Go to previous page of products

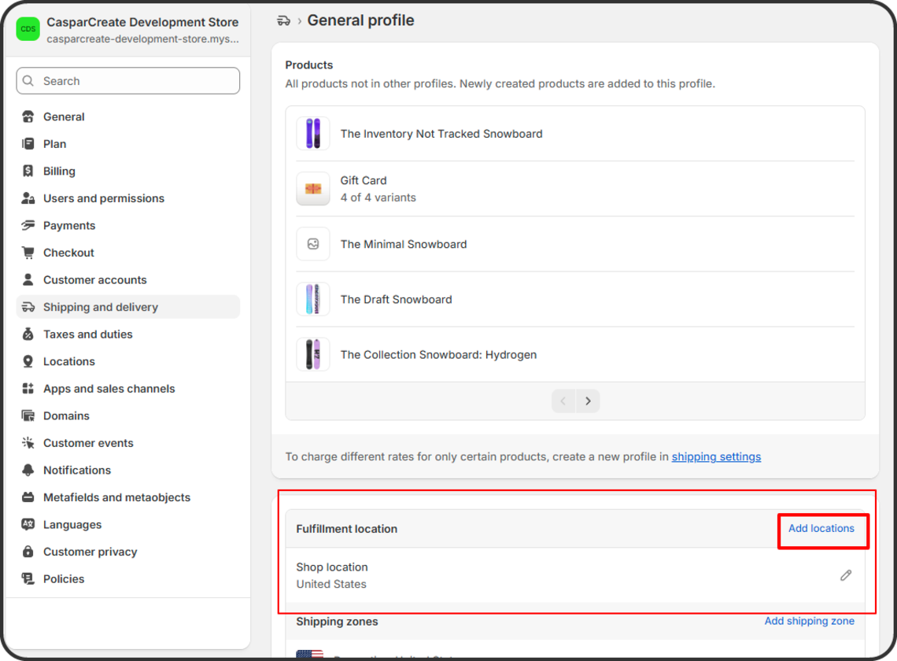pos(563,401)
